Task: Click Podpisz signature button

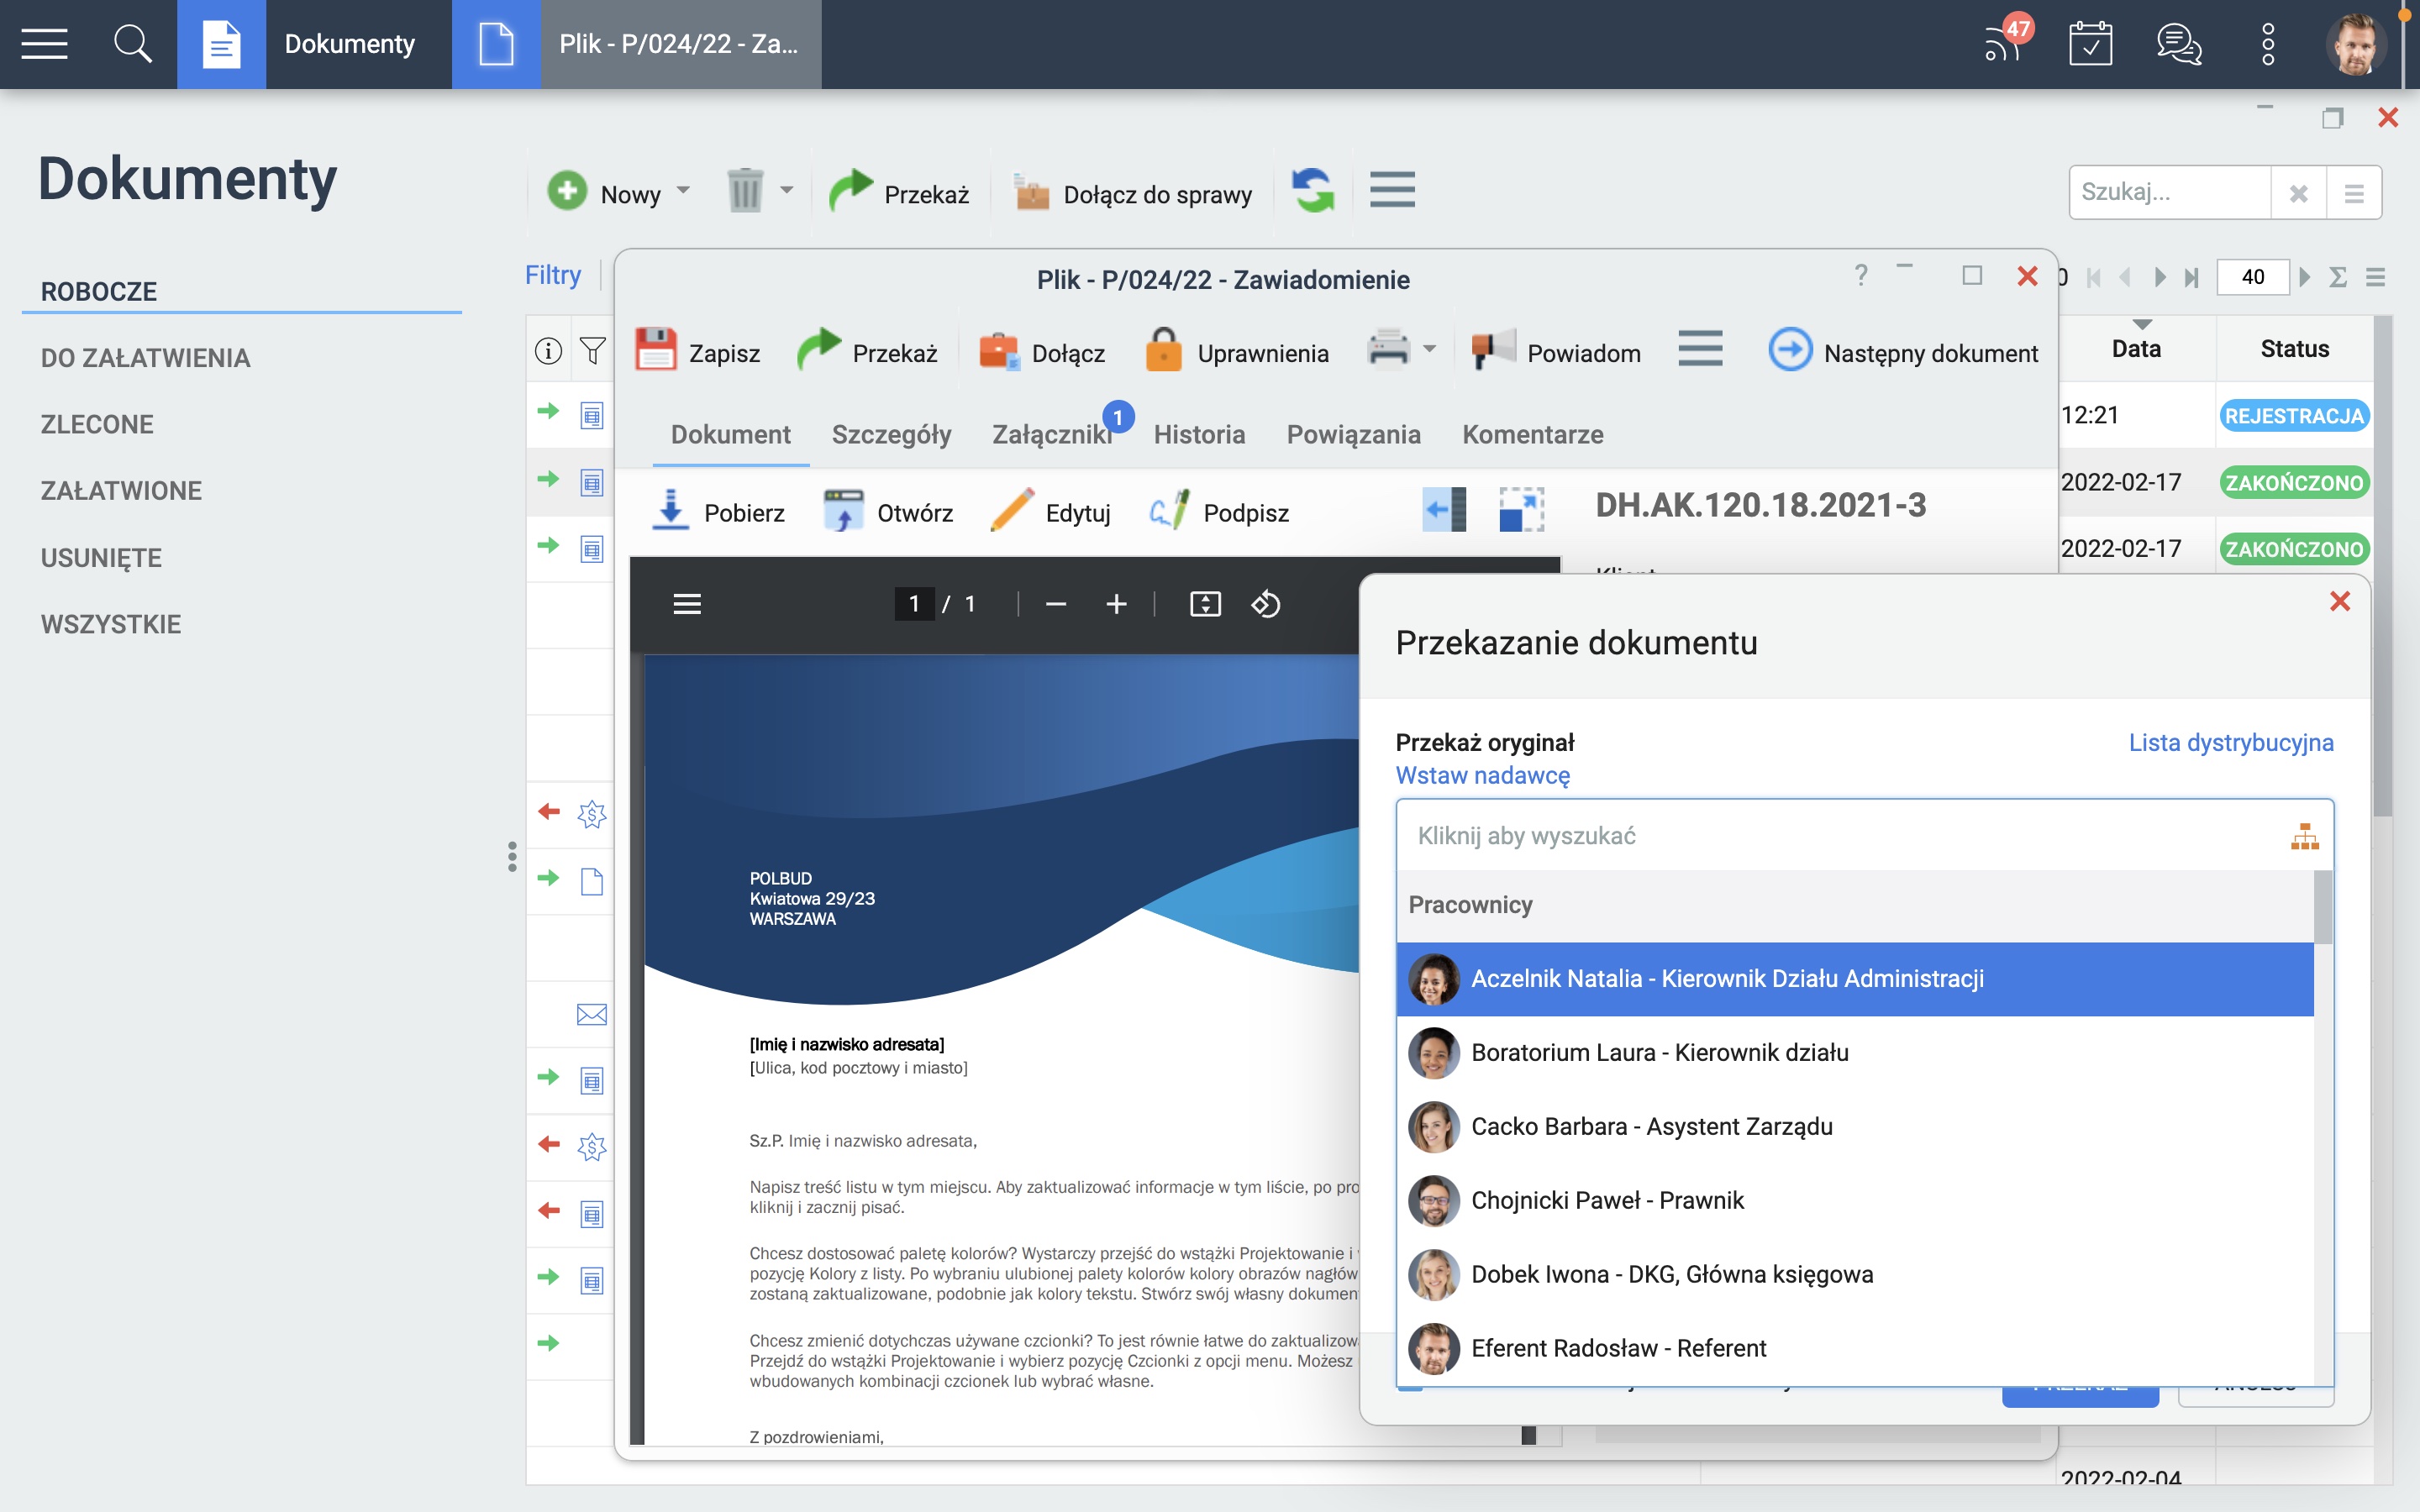Action: coord(1219,511)
